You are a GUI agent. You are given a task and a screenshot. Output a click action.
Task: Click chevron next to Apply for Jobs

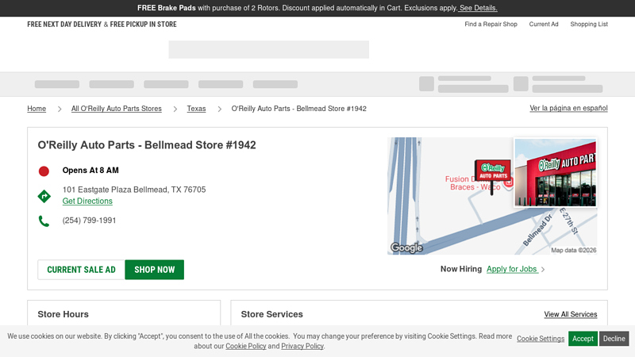pos(543,270)
